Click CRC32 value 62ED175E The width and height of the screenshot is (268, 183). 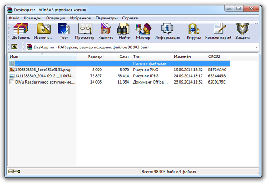point(216,82)
